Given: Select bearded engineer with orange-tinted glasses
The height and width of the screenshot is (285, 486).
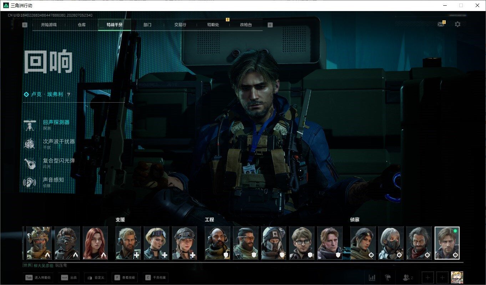Looking at the screenshot, I should click(245, 243).
